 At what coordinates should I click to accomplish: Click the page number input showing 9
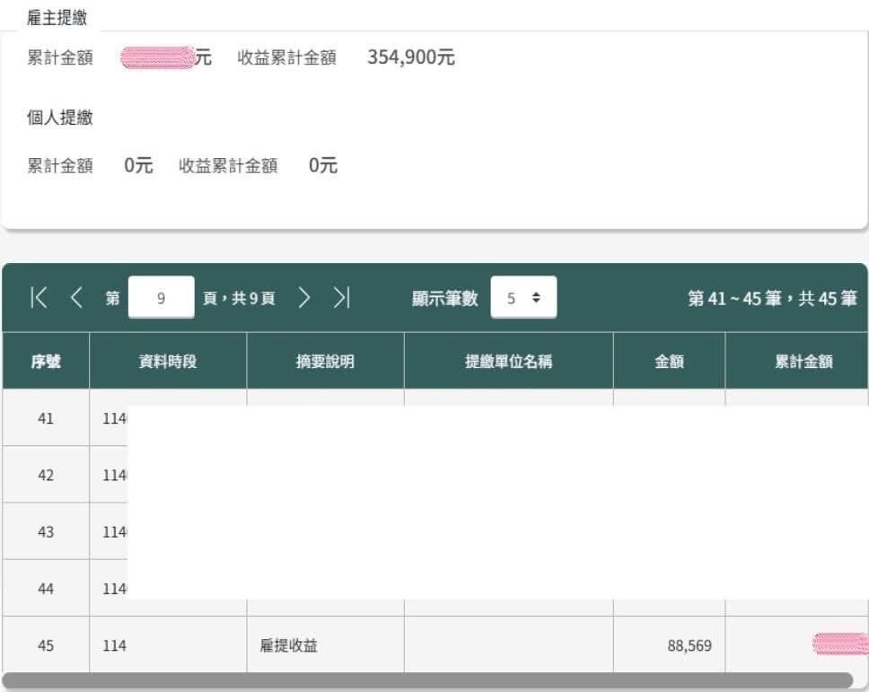tap(162, 298)
